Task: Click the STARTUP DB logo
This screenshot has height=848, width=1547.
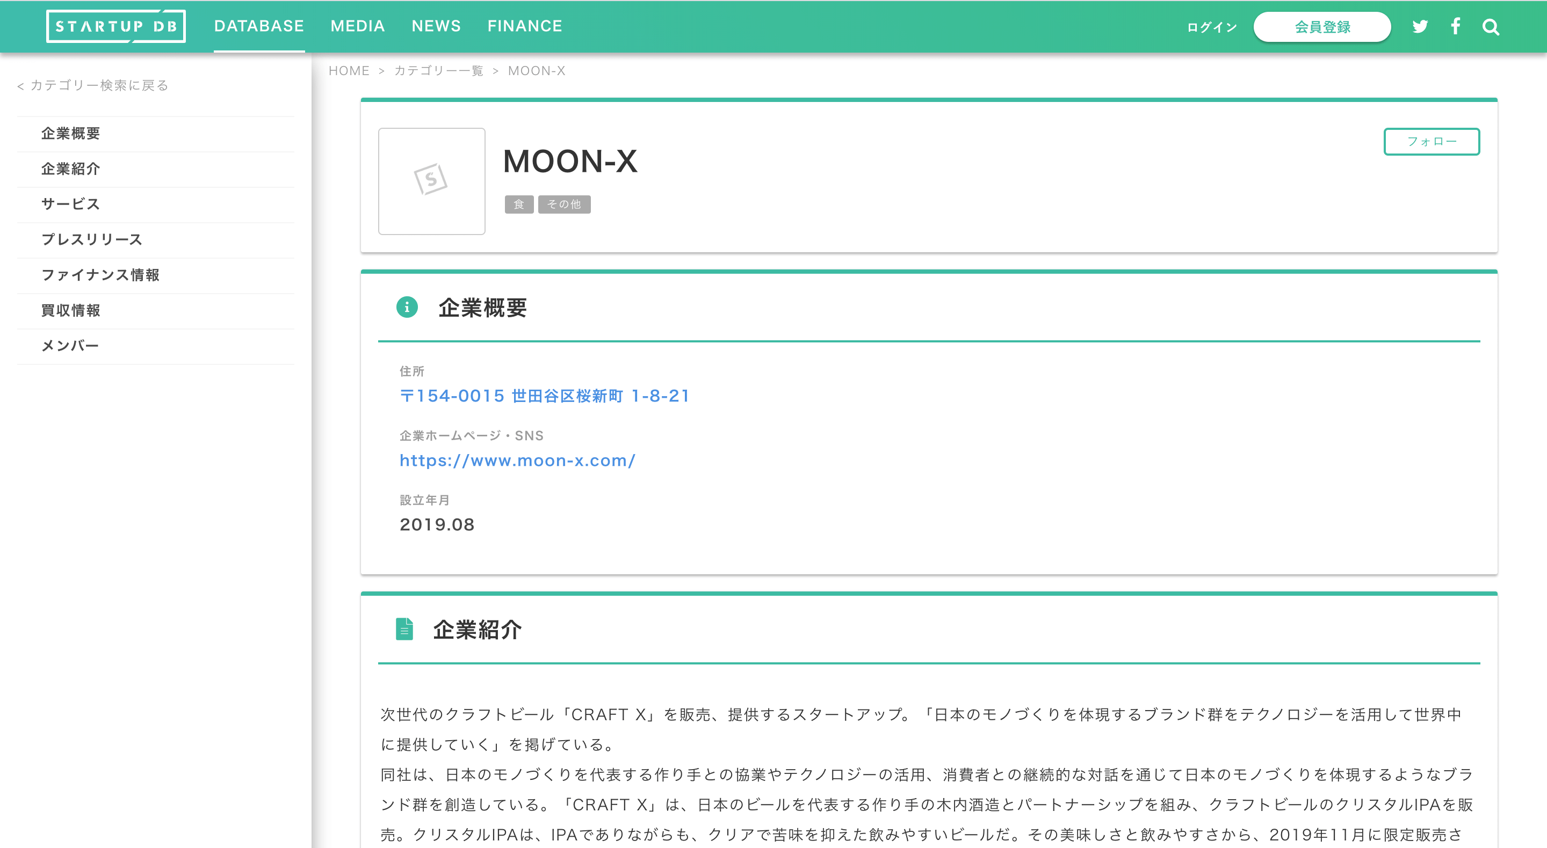Action: (116, 26)
